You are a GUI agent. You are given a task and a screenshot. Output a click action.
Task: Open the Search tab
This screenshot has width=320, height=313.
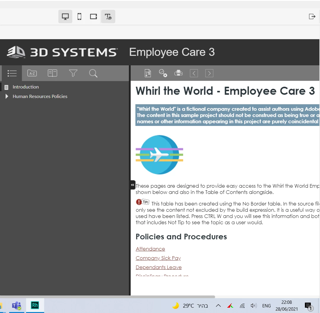(x=93, y=73)
